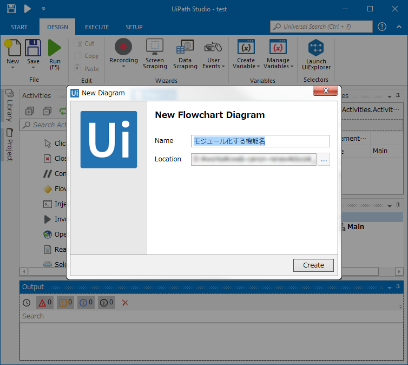Open upper right panel options dropdown arrow
Screen dimensions: 408x365
coord(390,96)
